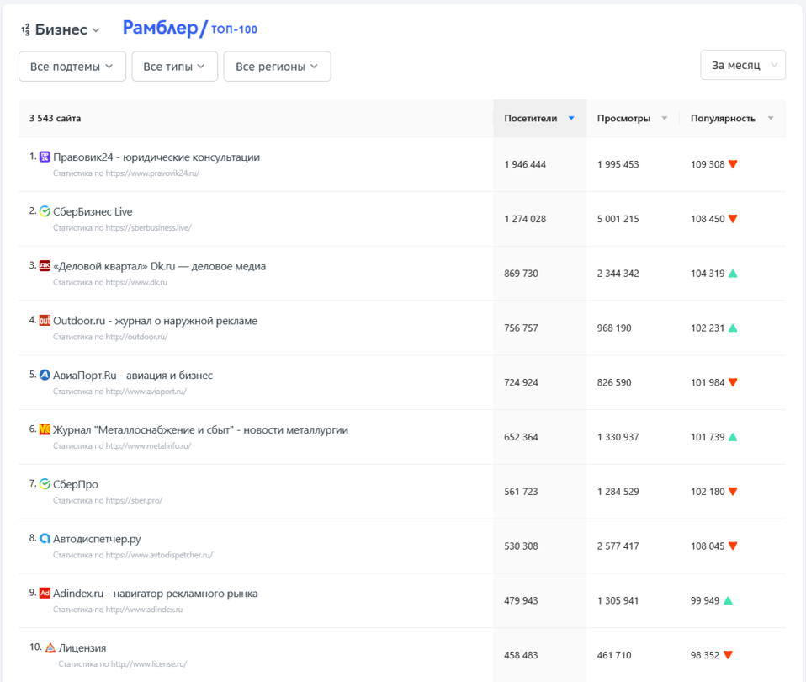Click red down trend arrow for 102 180
This screenshot has width=806, height=682.
pyautogui.click(x=733, y=491)
